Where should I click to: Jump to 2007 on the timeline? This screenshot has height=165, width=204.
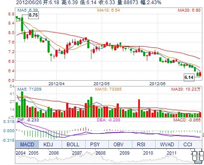[77, 153]
